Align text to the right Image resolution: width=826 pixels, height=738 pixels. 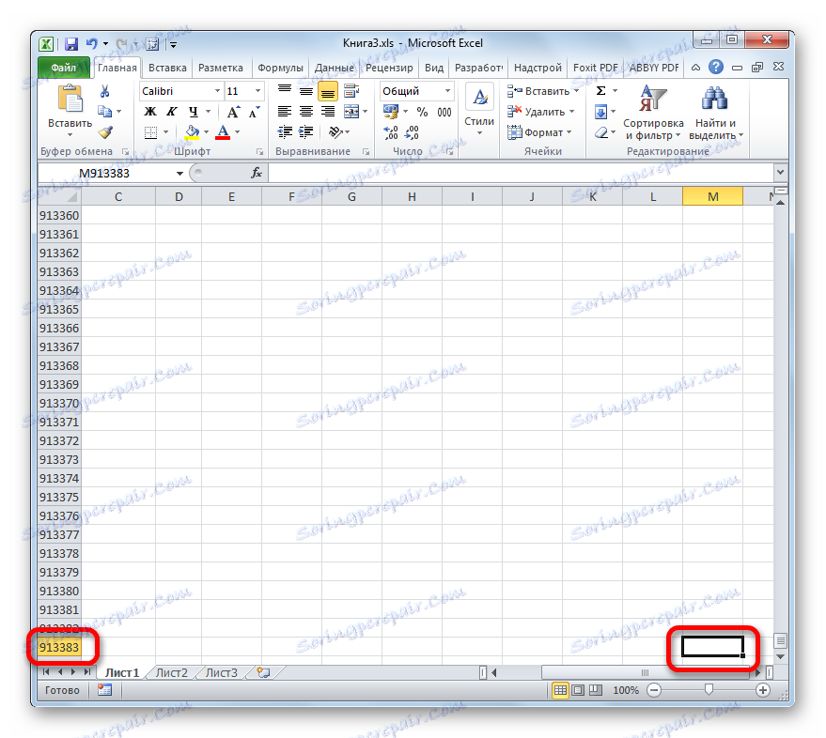coord(328,112)
